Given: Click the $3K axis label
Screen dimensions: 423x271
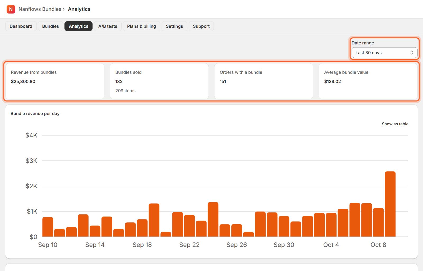Looking at the screenshot, I should click(31, 161).
